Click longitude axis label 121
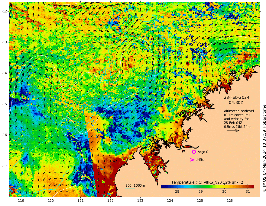Image resolution: width=266 pixels, height=206 pixels. tap(81, 201)
